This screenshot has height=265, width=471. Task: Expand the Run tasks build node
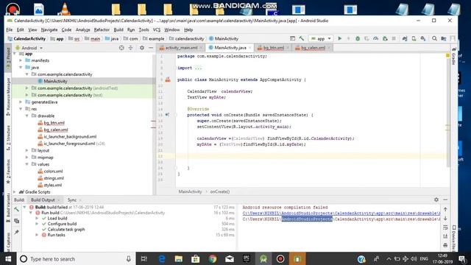click(x=37, y=235)
